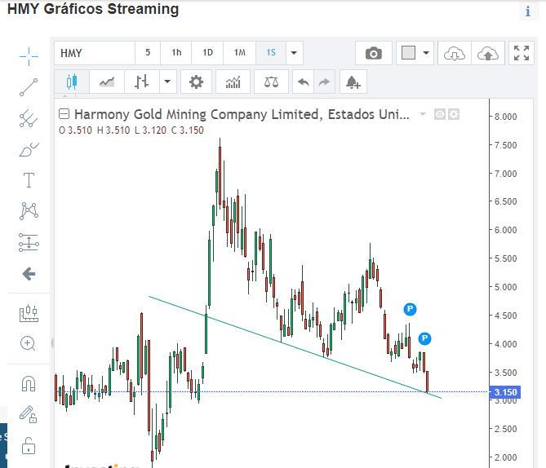Select the 1D interval
The height and width of the screenshot is (468, 546).
coord(207,53)
